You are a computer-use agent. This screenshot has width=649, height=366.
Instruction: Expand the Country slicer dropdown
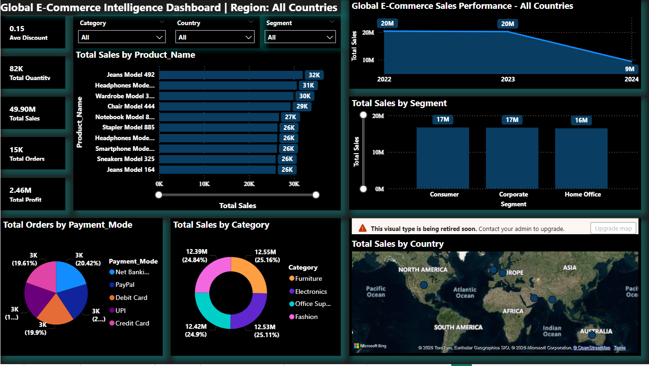tap(215, 37)
